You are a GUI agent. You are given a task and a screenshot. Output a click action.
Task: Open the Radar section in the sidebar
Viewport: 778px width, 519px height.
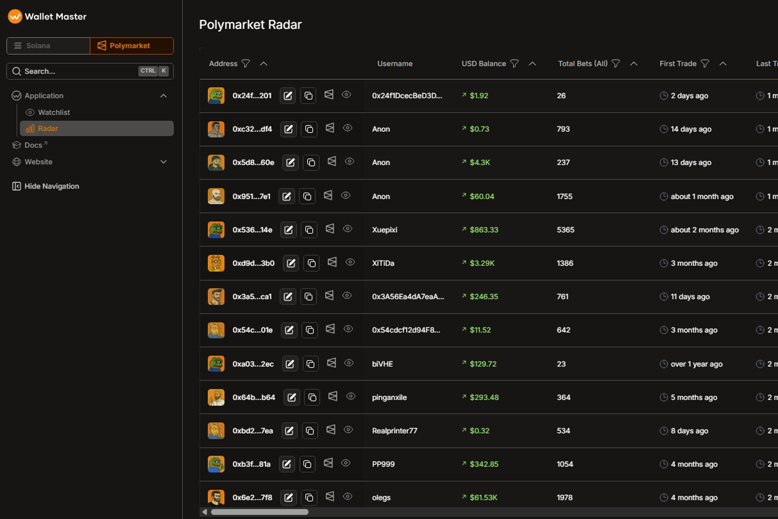tap(48, 128)
